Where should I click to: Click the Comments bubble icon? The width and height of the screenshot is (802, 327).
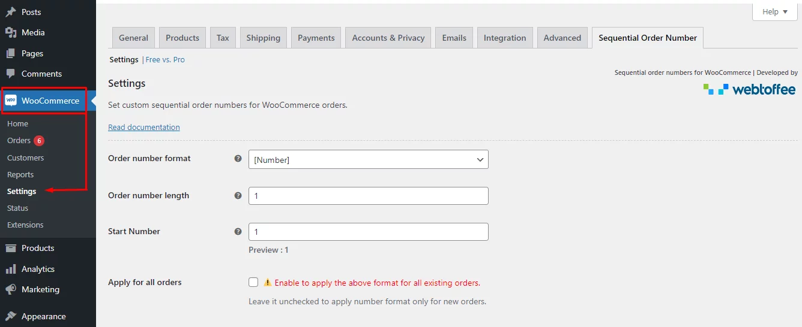(x=11, y=74)
